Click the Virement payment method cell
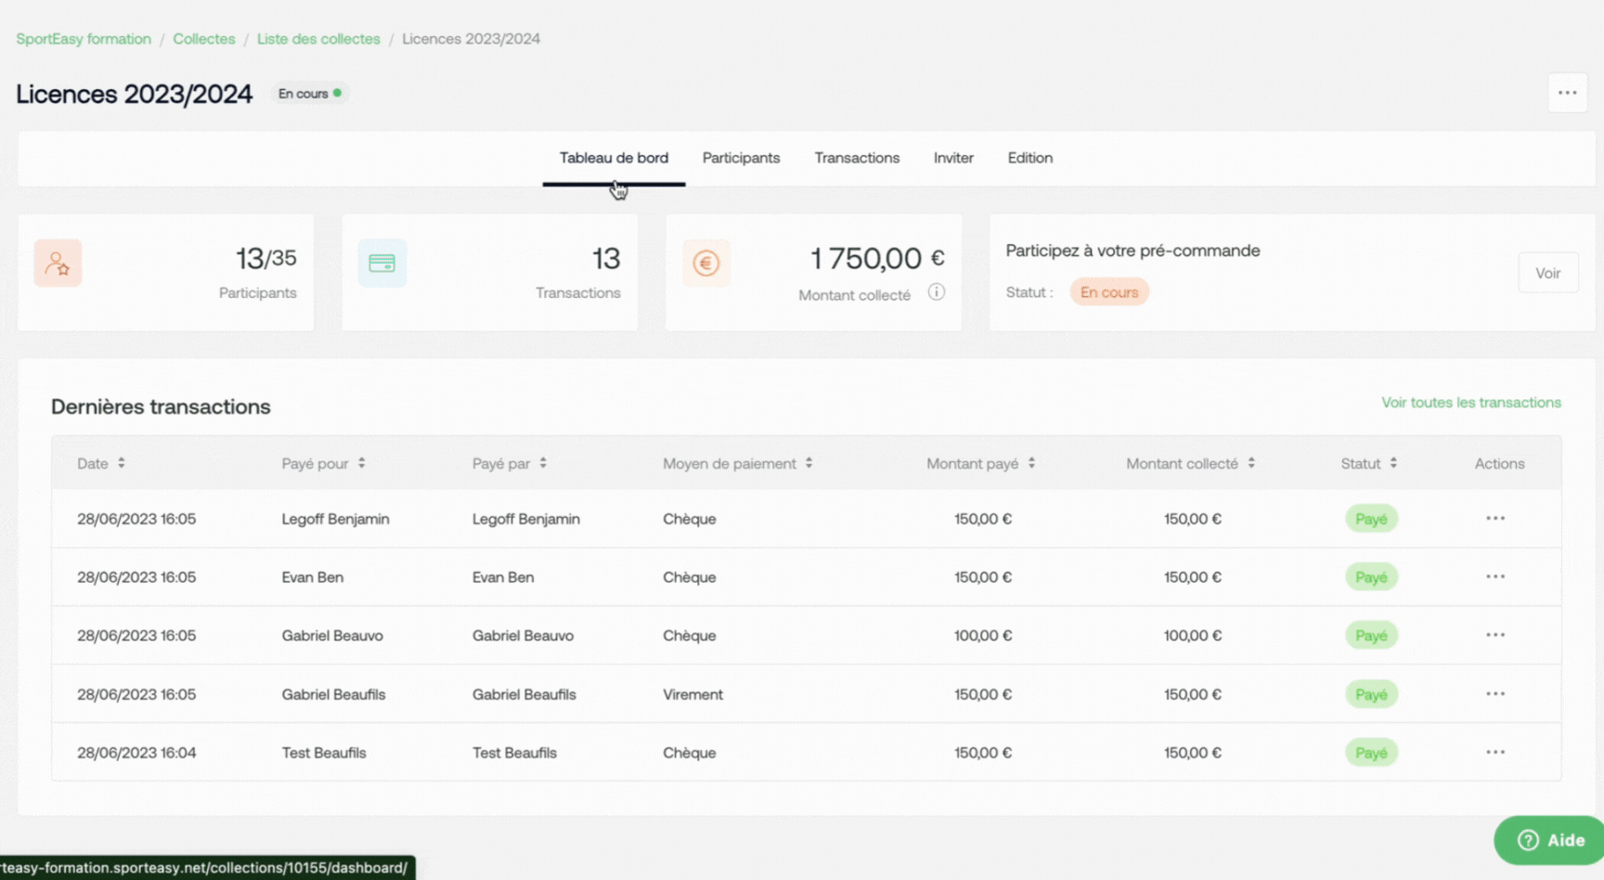 point(692,694)
